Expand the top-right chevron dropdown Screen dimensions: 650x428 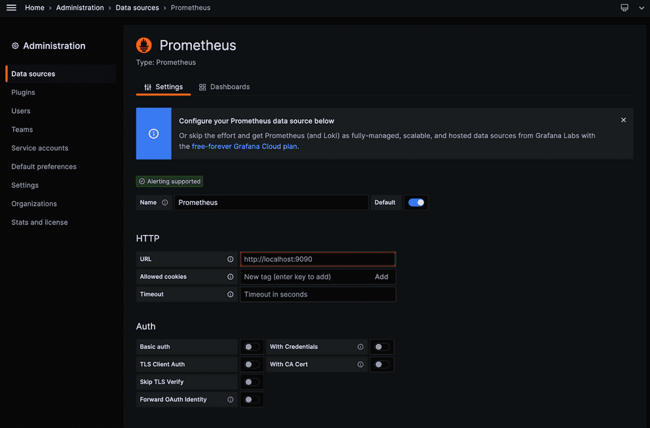(641, 8)
